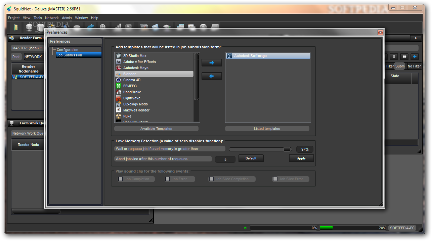
Task: Click the Network Work Queue label
Action: click(x=28, y=133)
